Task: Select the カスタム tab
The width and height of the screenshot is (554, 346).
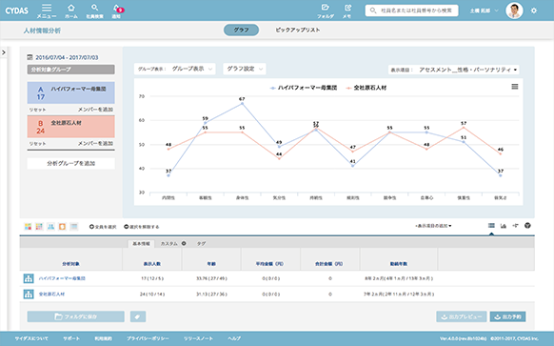Action: (x=169, y=243)
